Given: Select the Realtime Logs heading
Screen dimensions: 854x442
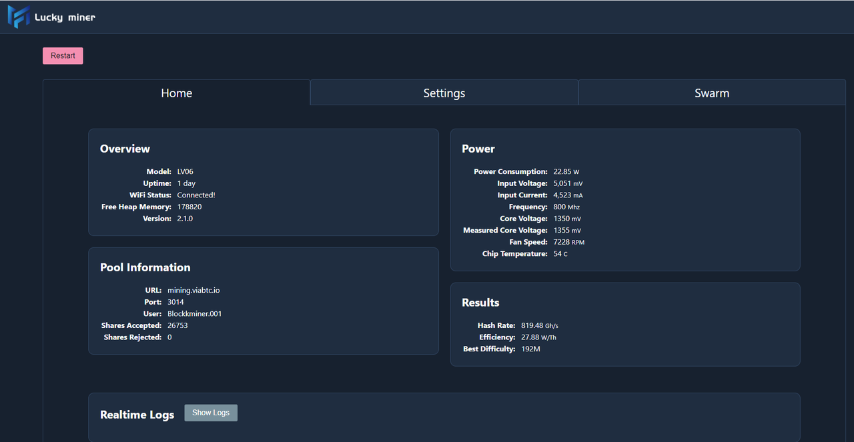Looking at the screenshot, I should coord(137,415).
